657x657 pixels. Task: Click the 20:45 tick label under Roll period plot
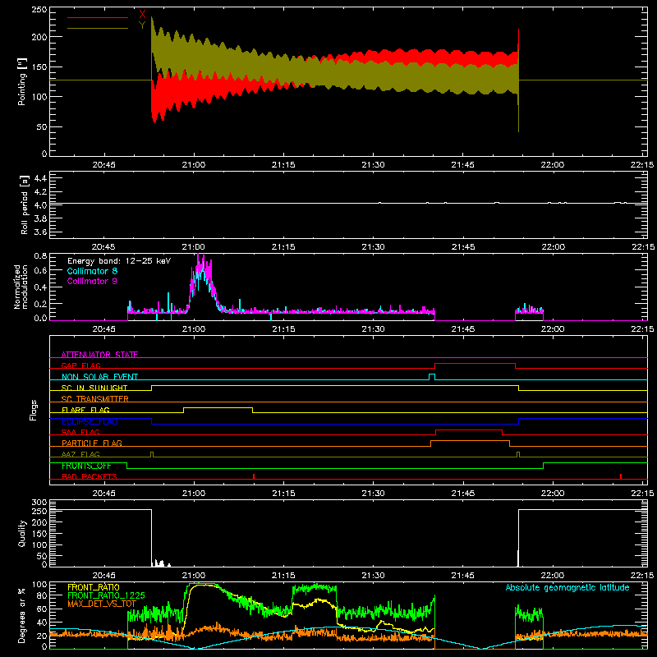click(103, 247)
